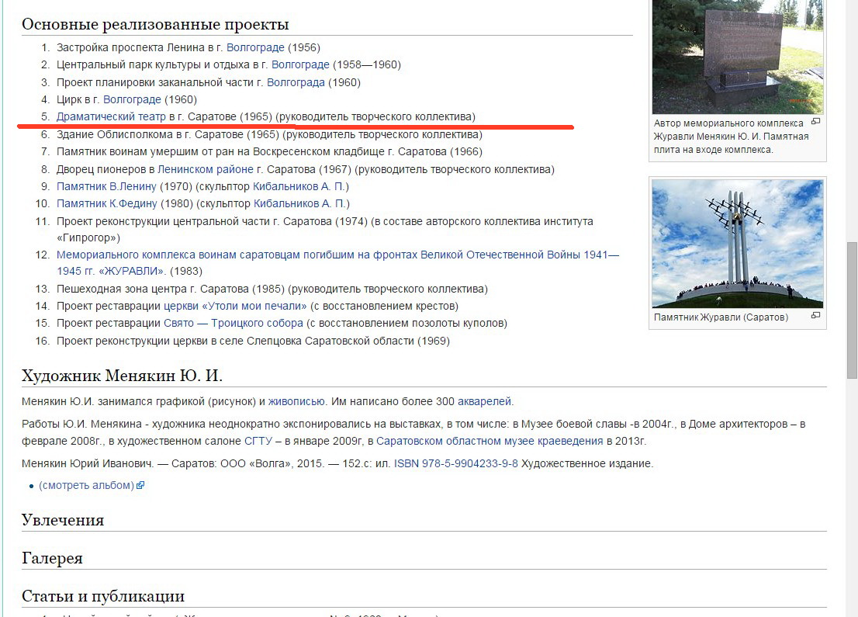Click the Здание Облисполкома list item text
This screenshot has height=617, width=858.
tap(269, 135)
